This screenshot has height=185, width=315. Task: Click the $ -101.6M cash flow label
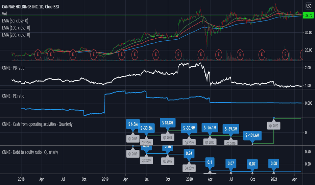click(x=252, y=136)
